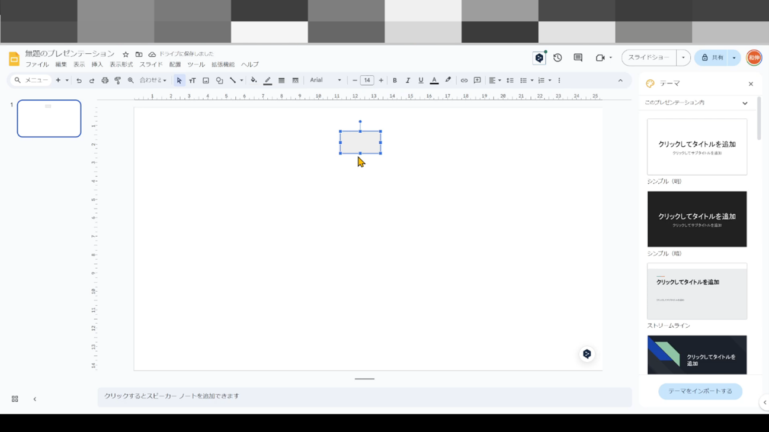The image size is (769, 432).
Task: Click the move to folder icon
Action: coord(139,54)
